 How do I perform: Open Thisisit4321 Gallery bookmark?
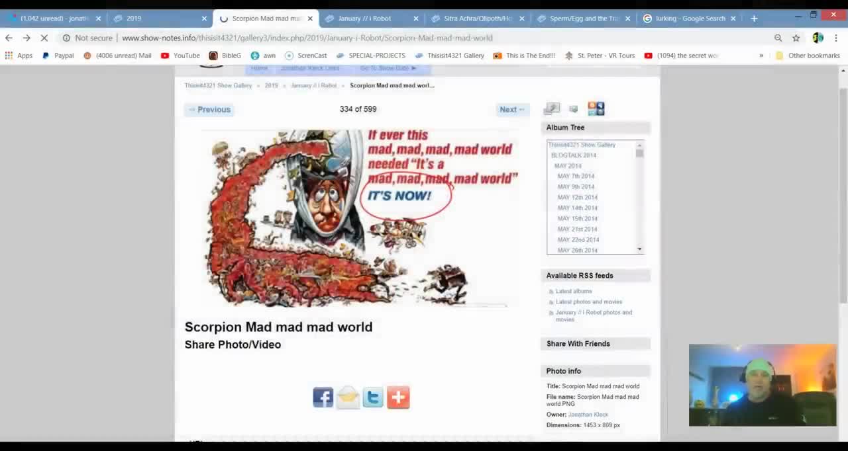pos(449,56)
